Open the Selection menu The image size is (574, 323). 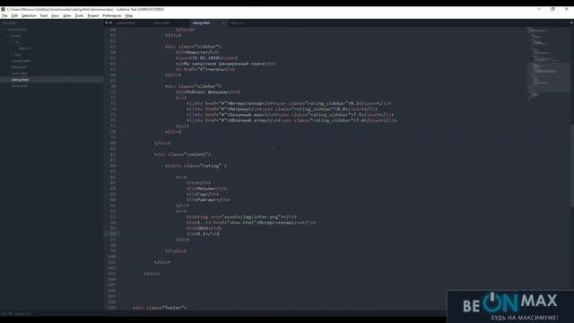point(29,16)
